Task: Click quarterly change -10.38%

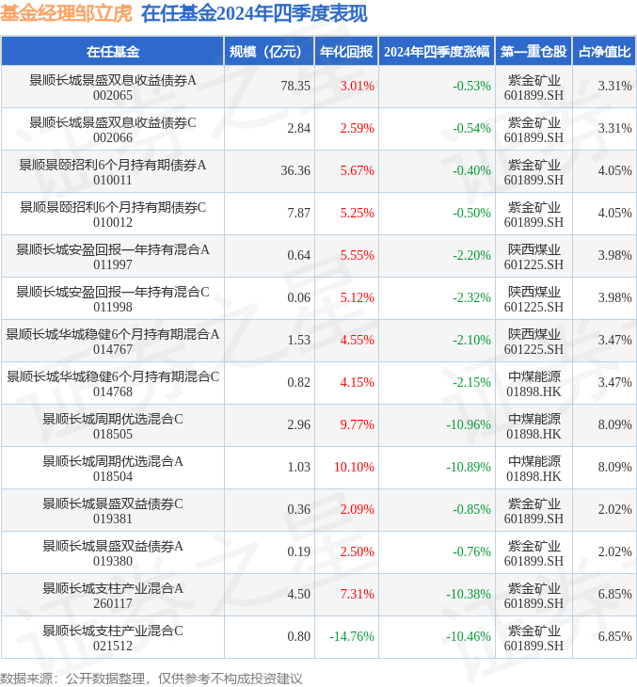Action: [x=469, y=594]
